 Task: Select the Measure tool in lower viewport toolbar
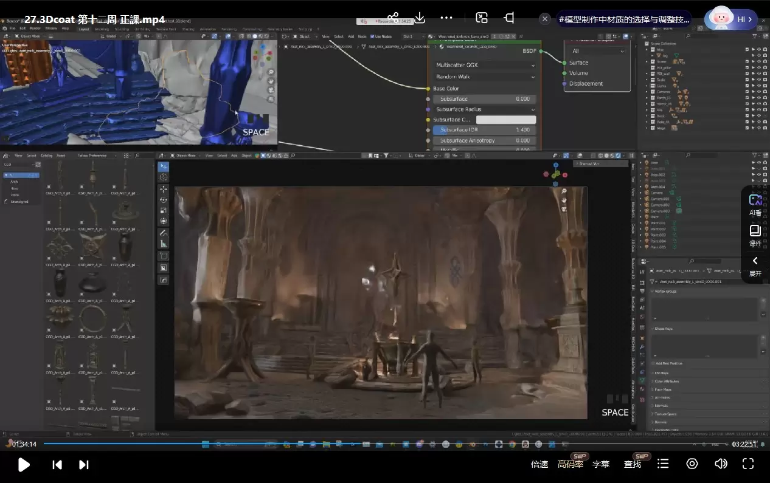(x=164, y=244)
